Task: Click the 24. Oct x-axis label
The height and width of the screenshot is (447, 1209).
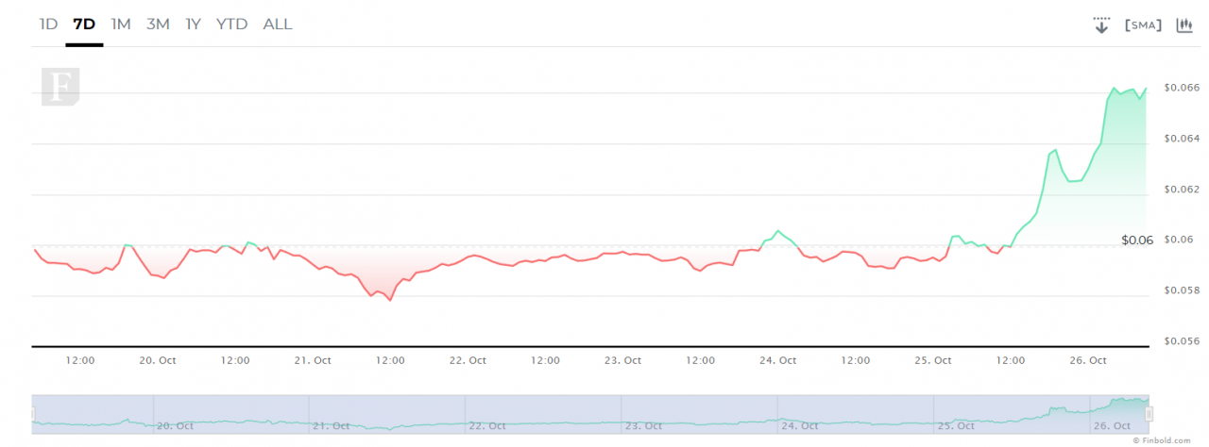Action: 777,360
